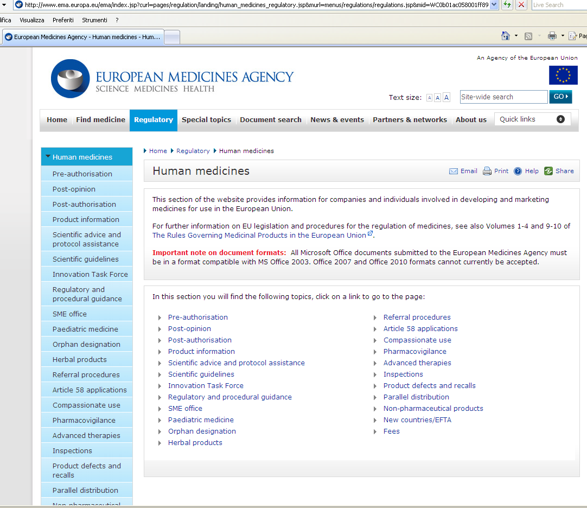Click the browser Home toolbar icon
The image size is (587, 508).
click(506, 36)
